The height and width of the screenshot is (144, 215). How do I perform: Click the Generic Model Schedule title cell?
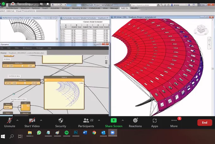coord(93,22)
